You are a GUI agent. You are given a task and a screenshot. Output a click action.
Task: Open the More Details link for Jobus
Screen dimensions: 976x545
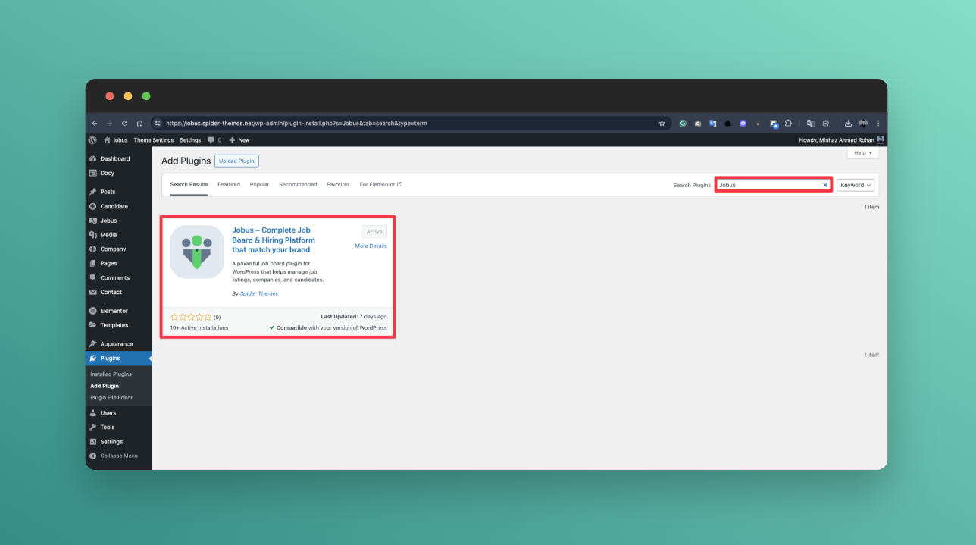(x=371, y=246)
